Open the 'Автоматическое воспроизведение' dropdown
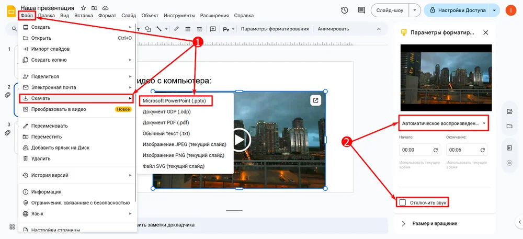The width and height of the screenshot is (523, 239). click(444, 124)
